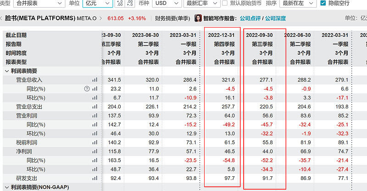Click the 277.1 revenue cell for 2022-09-30
367x191 pixels.
coord(266,80)
